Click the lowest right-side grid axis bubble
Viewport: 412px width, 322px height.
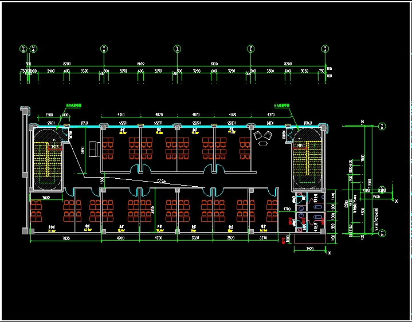coord(382,232)
